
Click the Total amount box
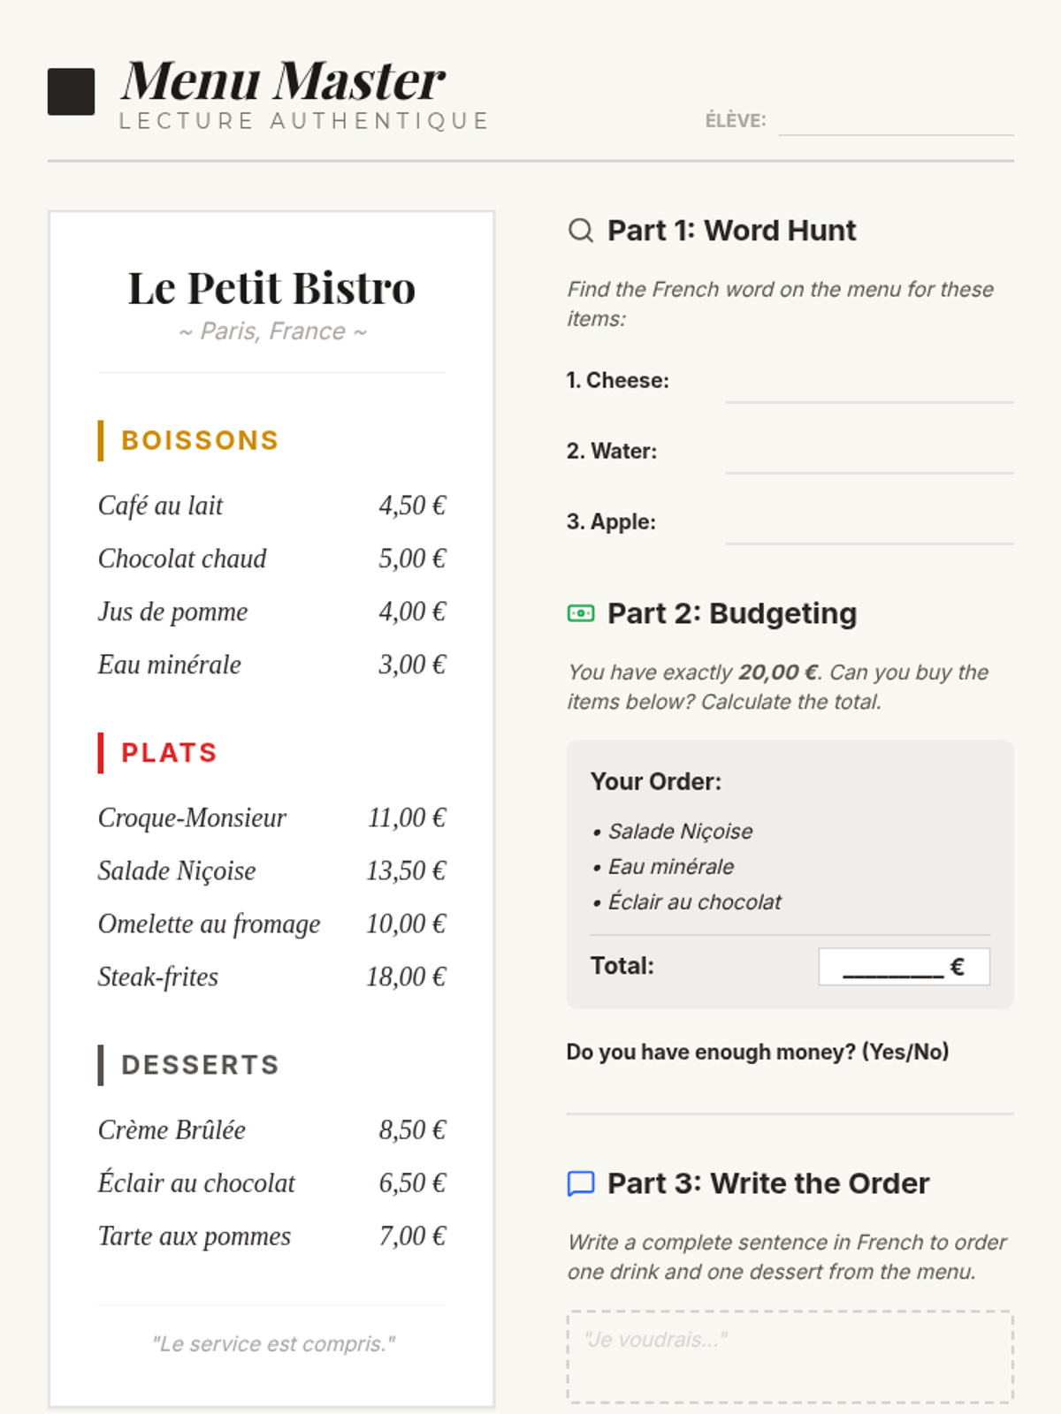tap(904, 967)
